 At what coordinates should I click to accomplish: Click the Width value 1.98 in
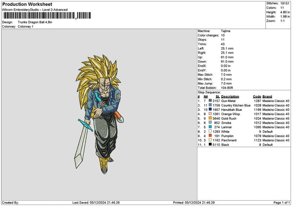285,17
